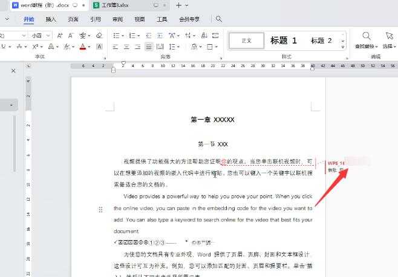The height and width of the screenshot is (277, 398).
Task: Switch to the 视图 tab
Action: click(140, 19)
